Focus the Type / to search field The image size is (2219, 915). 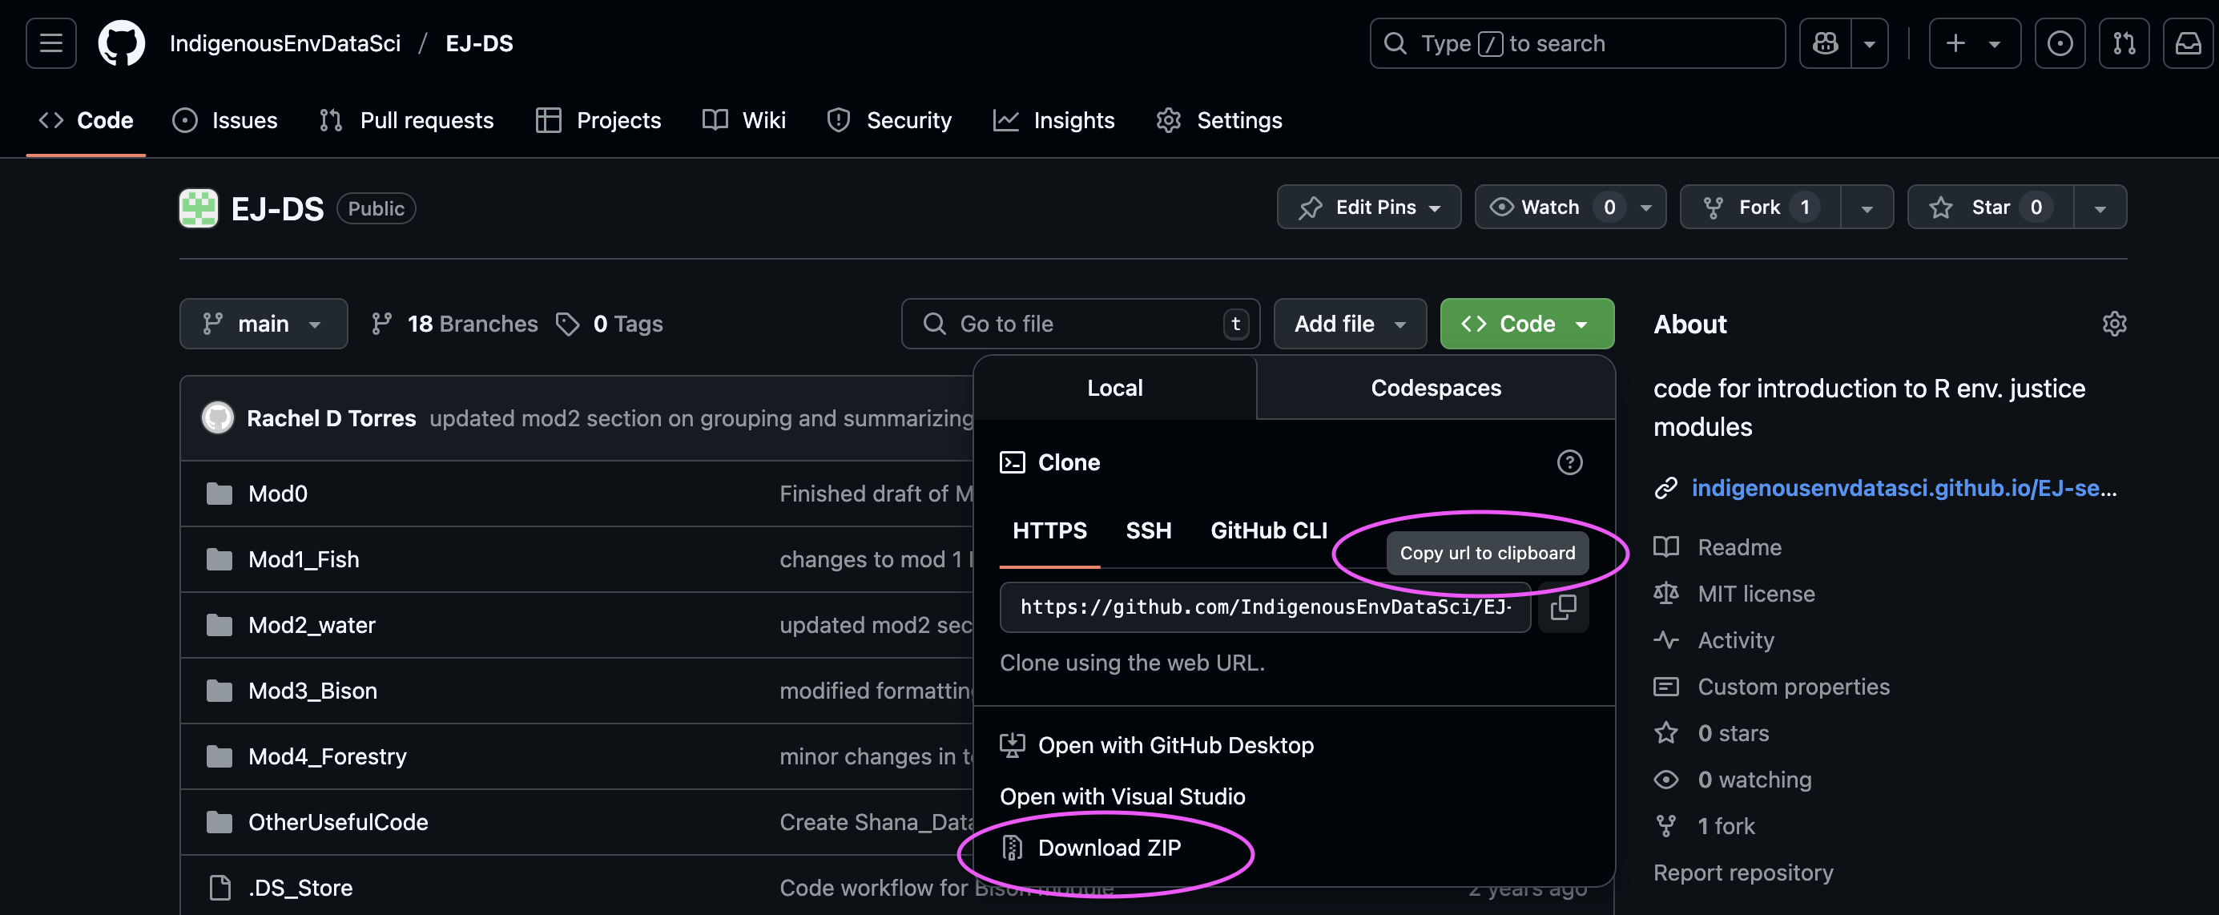tap(1577, 43)
